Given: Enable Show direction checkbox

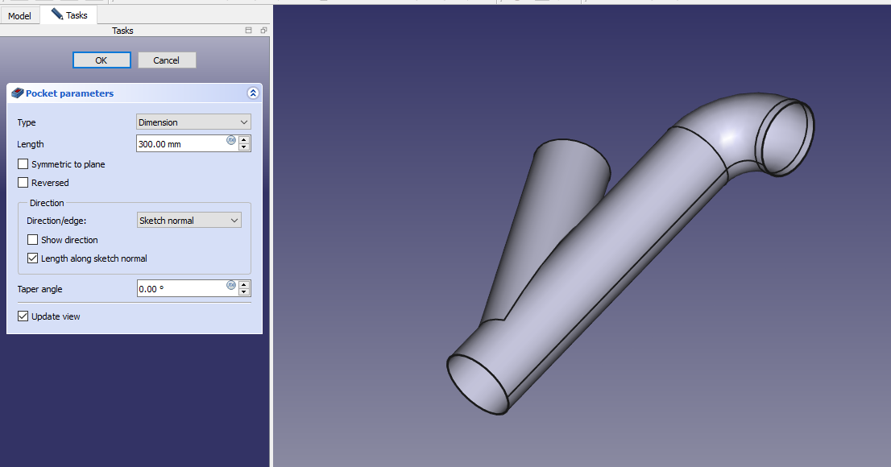Looking at the screenshot, I should [32, 240].
